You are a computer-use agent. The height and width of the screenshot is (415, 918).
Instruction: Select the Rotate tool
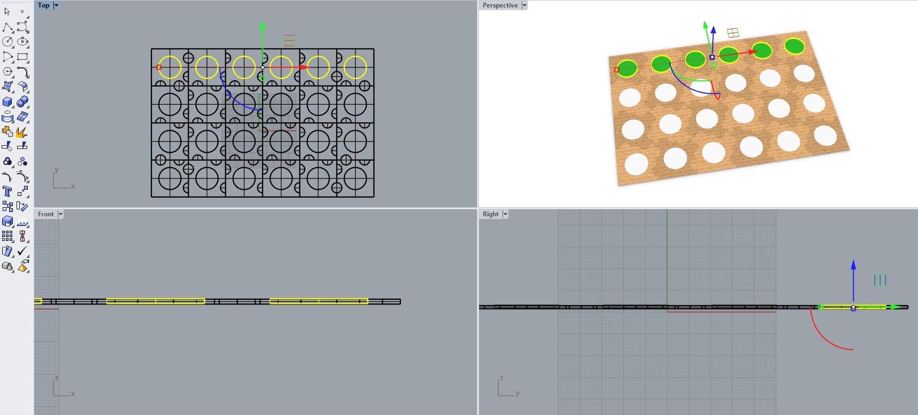pyautogui.click(x=22, y=206)
